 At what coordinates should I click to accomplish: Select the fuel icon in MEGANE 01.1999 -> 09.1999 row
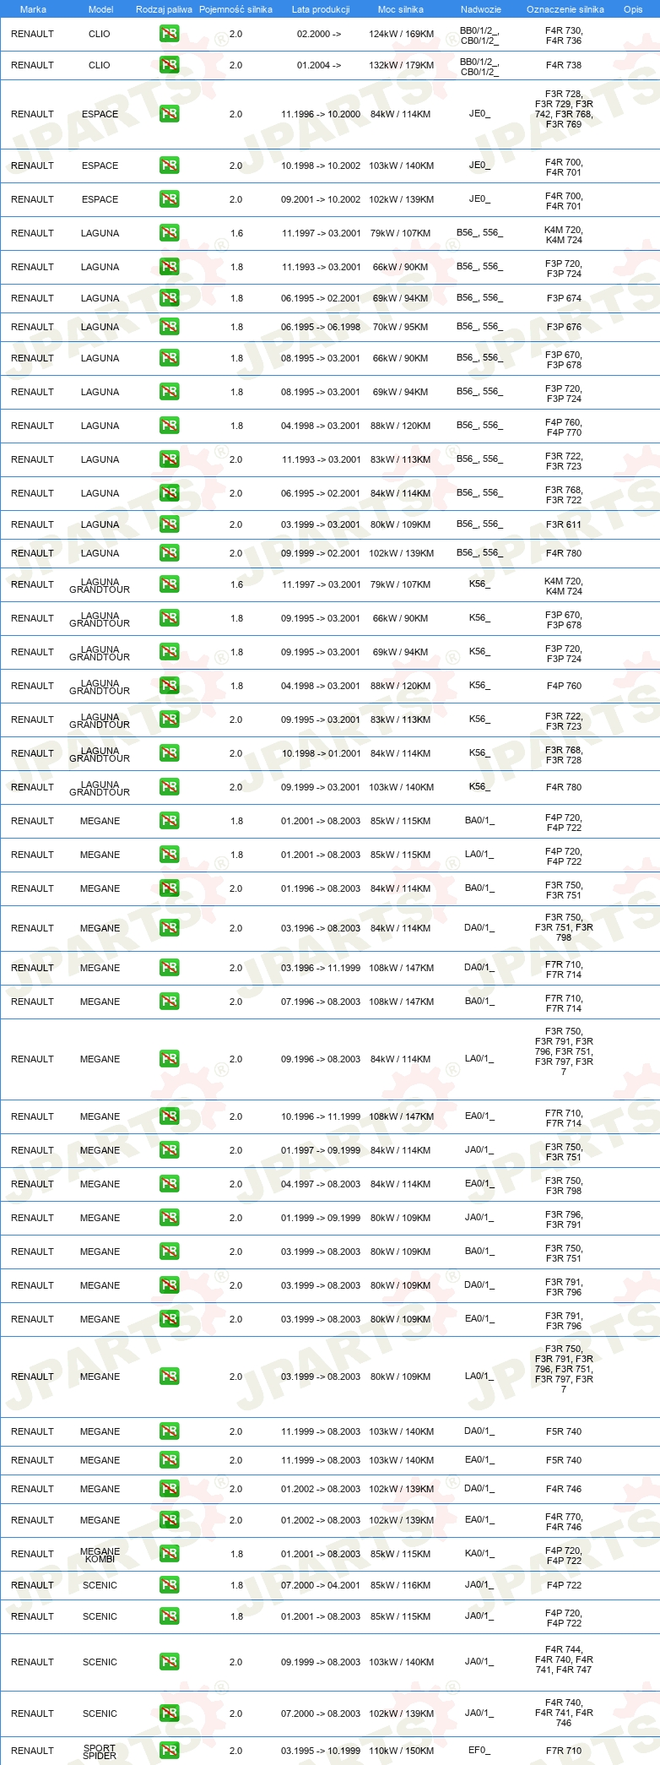[169, 1218]
